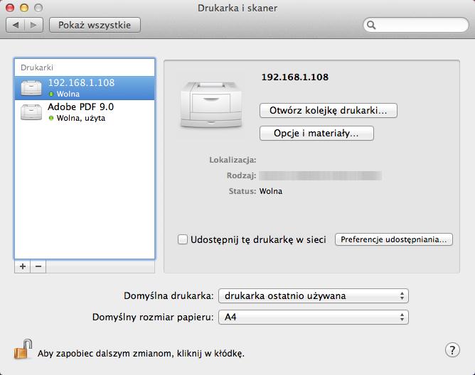Remove the selected printer with the minus button

point(38,266)
